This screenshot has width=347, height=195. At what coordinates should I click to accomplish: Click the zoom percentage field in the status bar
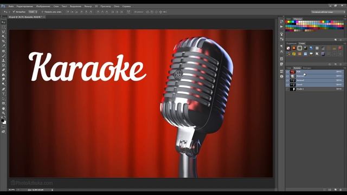(11, 190)
